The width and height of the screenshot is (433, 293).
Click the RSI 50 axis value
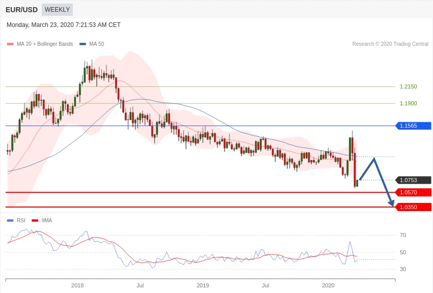pyautogui.click(x=403, y=252)
